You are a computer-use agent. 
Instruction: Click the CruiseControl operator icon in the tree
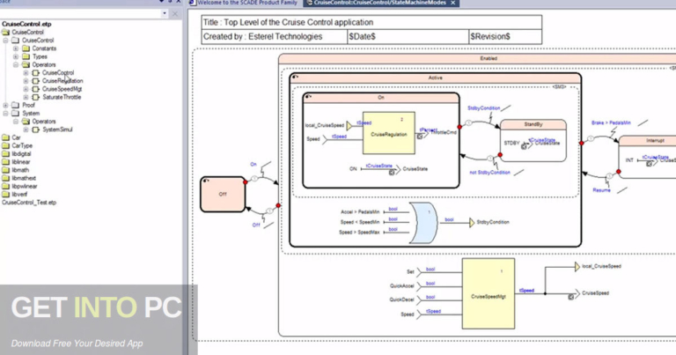(x=36, y=73)
